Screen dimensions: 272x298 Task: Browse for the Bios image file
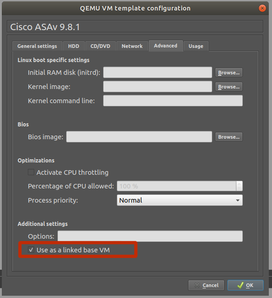click(229, 137)
